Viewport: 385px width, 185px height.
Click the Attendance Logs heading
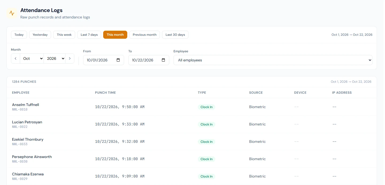tap(41, 10)
